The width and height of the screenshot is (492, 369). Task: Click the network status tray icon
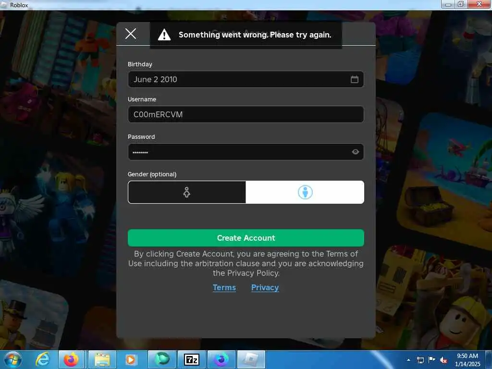[x=420, y=360]
